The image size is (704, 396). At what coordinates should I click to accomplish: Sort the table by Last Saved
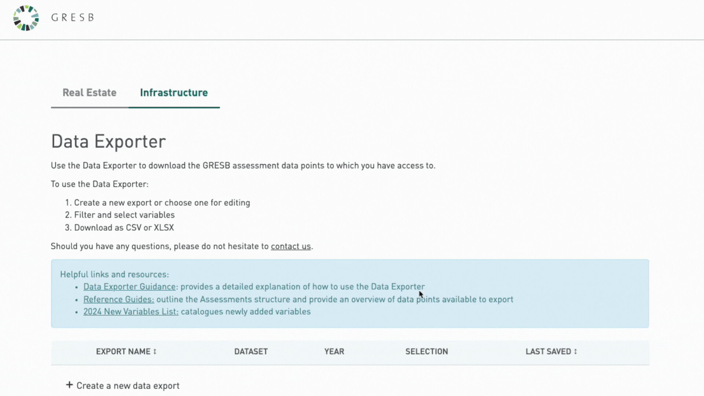(x=551, y=352)
